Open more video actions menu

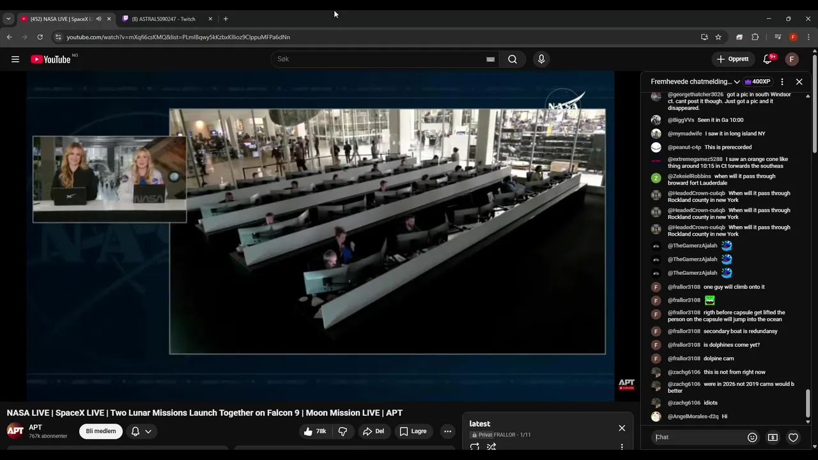tap(447, 431)
